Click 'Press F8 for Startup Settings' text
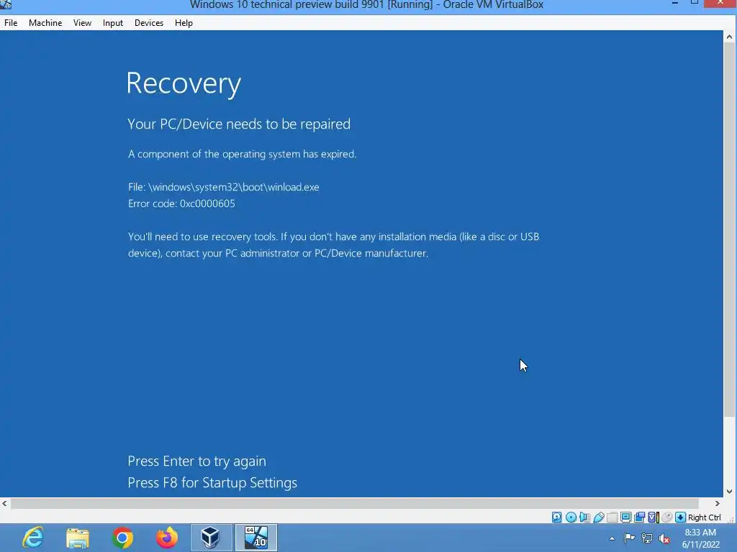The height and width of the screenshot is (552, 737). coord(212,482)
